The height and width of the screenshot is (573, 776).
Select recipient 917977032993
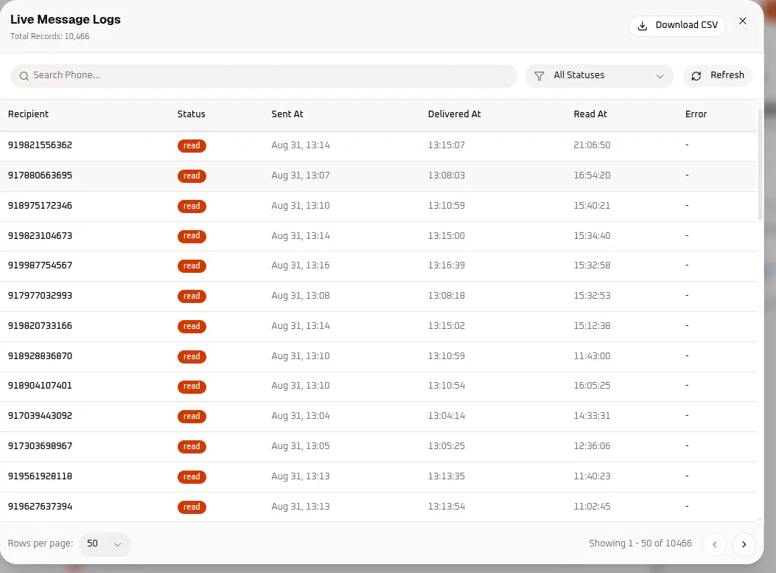click(40, 296)
